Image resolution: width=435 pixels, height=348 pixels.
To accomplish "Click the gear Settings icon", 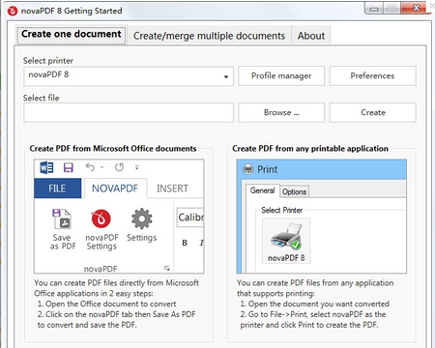I will click(141, 218).
